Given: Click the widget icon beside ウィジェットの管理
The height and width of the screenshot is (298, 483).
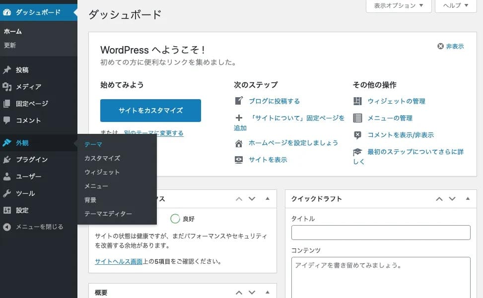Looking at the screenshot, I should coord(357,101).
